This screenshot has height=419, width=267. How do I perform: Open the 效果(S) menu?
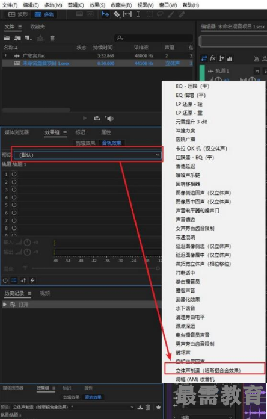coord(97,5)
